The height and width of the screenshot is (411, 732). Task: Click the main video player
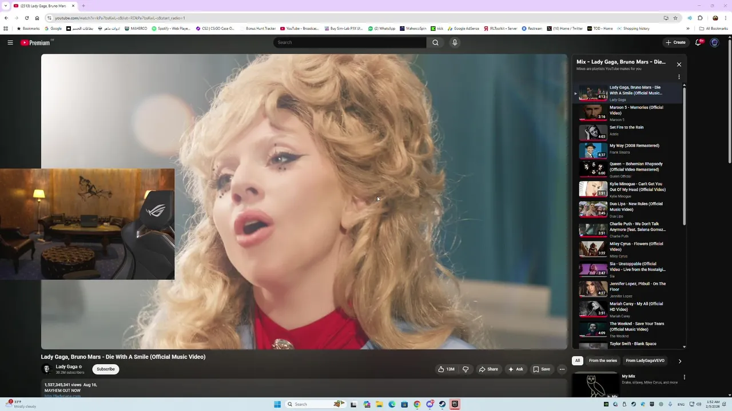[x=304, y=202]
